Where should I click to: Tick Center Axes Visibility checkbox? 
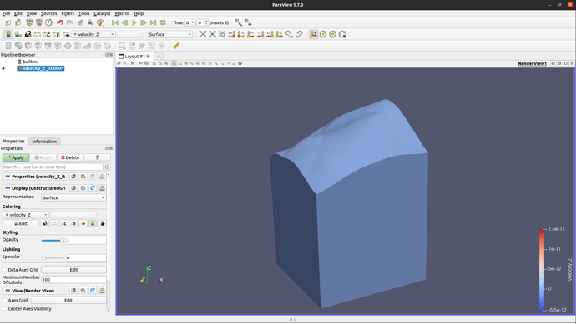pos(5,309)
